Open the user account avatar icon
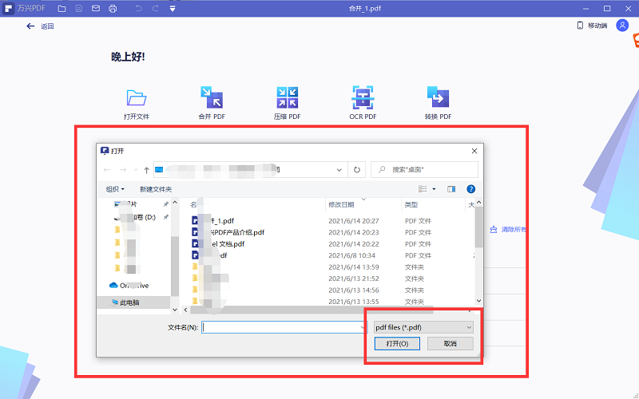Screen dimensions: 639x399 point(622,26)
